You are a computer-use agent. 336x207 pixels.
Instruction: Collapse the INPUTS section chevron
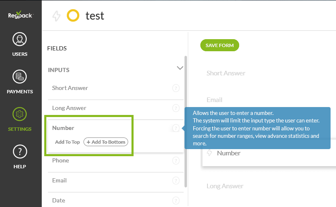(180, 68)
